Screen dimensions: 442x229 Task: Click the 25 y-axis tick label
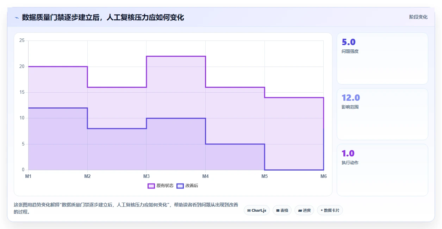tap(22, 41)
